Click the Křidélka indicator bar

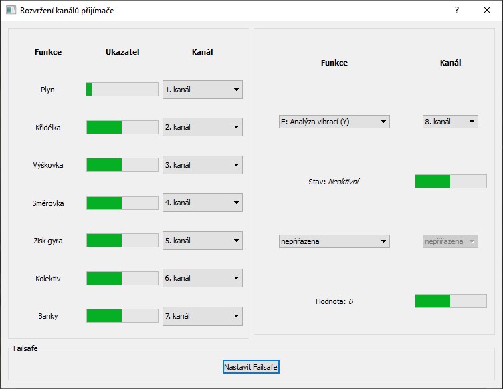tap(122, 127)
